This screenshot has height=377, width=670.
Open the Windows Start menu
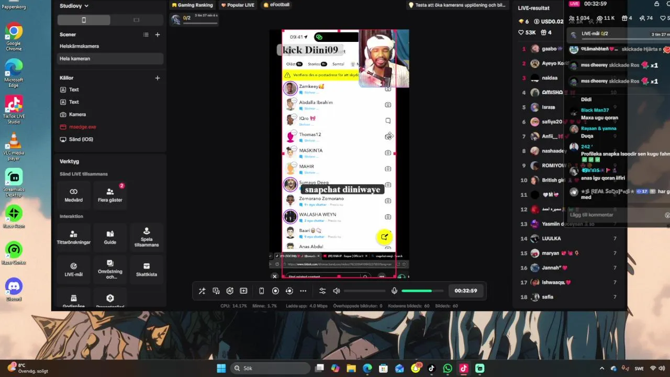[221, 369]
